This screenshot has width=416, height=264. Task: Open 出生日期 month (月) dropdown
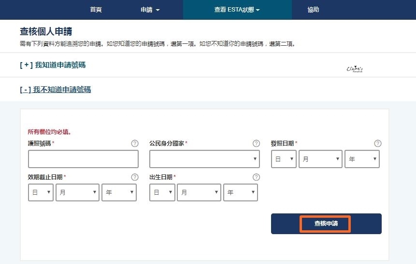[199, 193]
